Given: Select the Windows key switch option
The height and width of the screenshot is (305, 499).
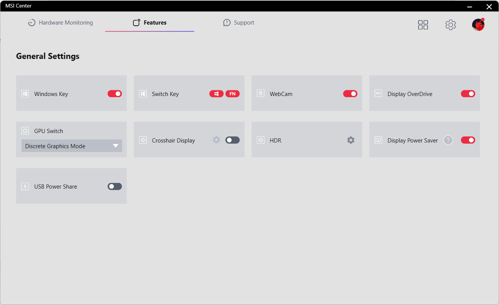Looking at the screenshot, I should point(216,94).
